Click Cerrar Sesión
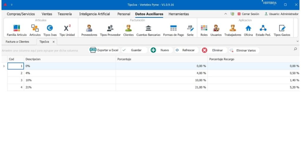The width and height of the screenshot is (301, 161). (248, 14)
